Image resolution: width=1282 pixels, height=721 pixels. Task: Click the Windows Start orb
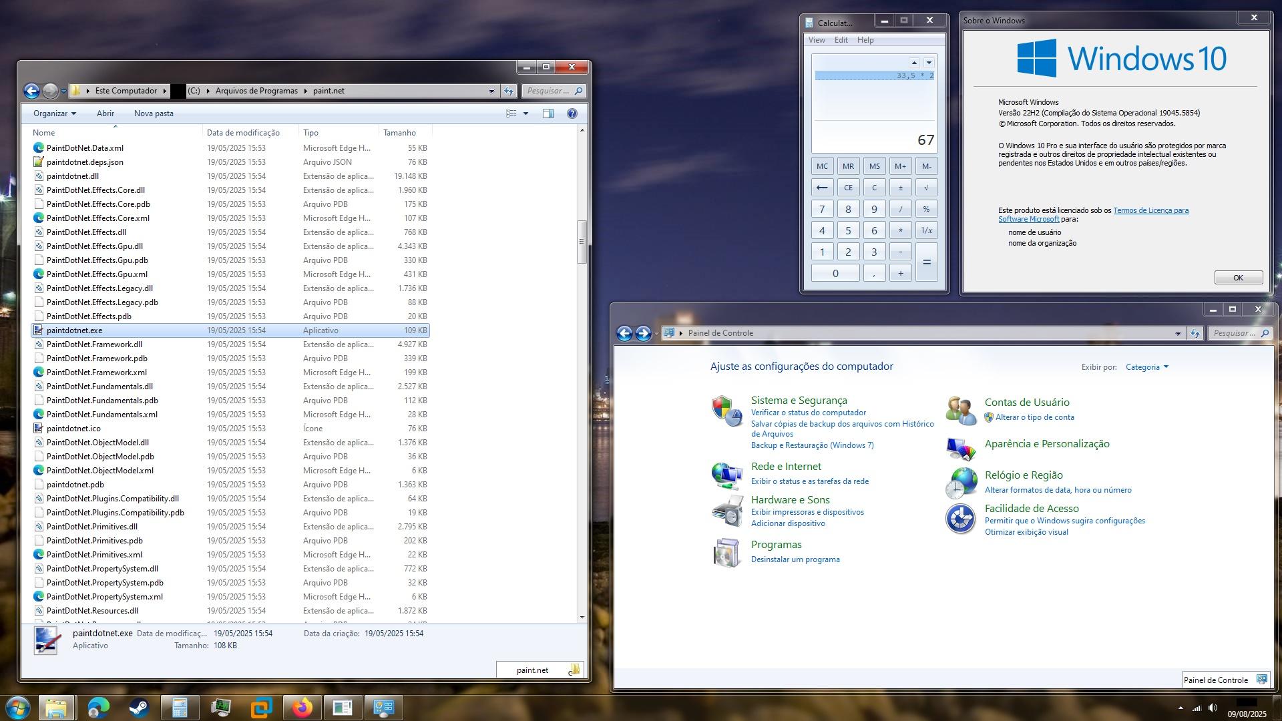pyautogui.click(x=17, y=708)
